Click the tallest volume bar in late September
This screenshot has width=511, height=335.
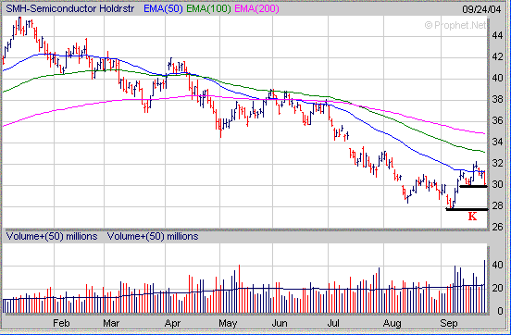484,287
